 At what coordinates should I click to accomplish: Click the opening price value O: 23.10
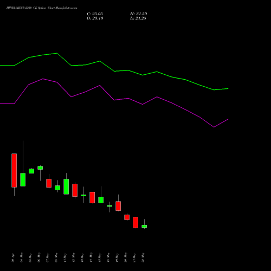coord(95,18)
